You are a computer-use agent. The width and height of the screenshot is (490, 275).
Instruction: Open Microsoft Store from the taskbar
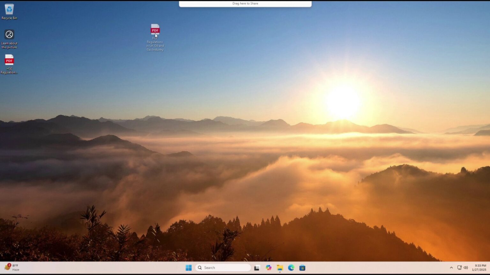[302, 268]
